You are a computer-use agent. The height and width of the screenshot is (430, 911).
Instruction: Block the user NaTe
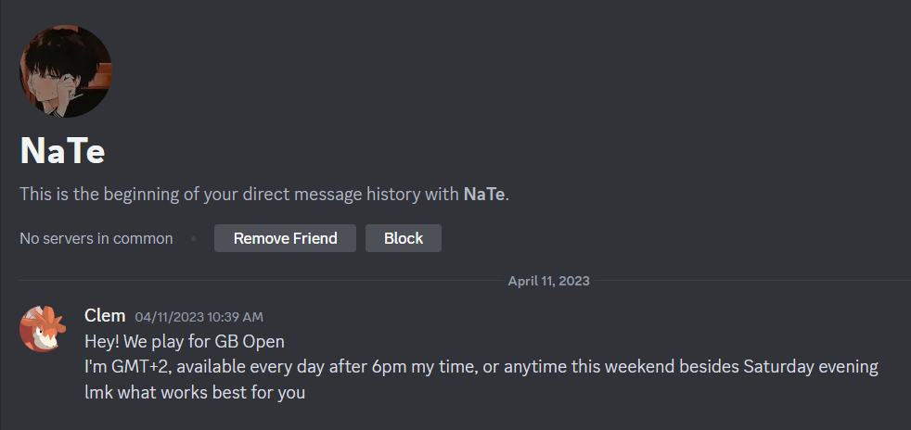point(404,238)
